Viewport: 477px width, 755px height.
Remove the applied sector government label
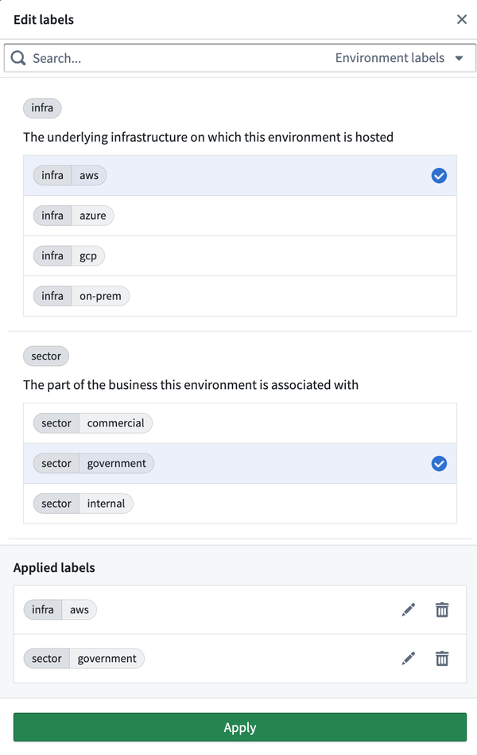click(442, 658)
